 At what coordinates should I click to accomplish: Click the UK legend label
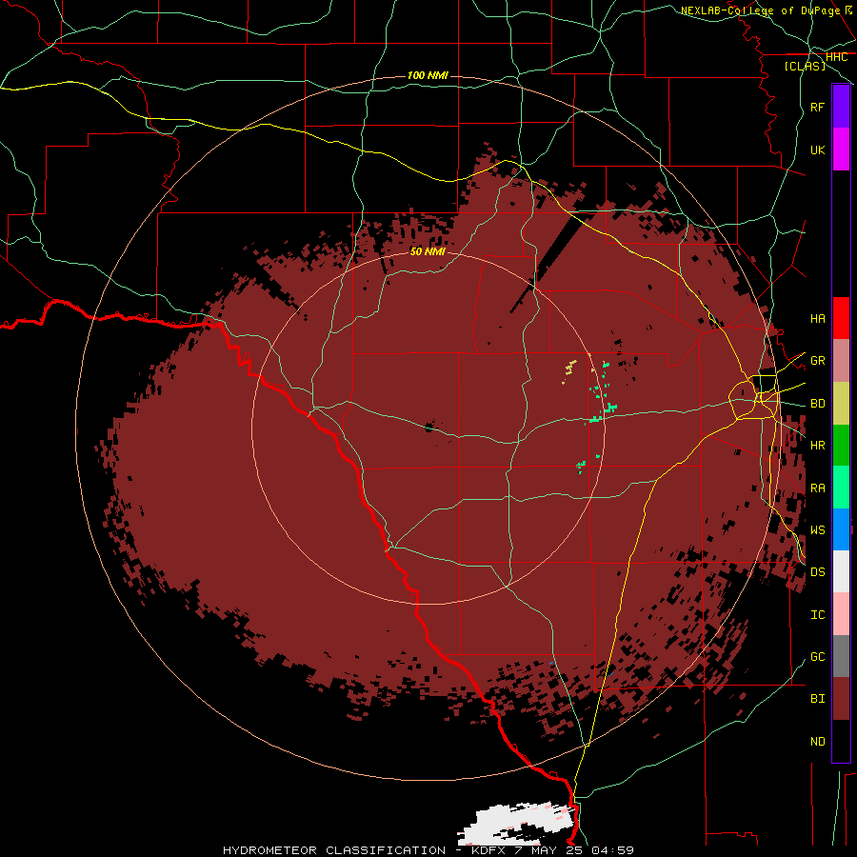[817, 150]
